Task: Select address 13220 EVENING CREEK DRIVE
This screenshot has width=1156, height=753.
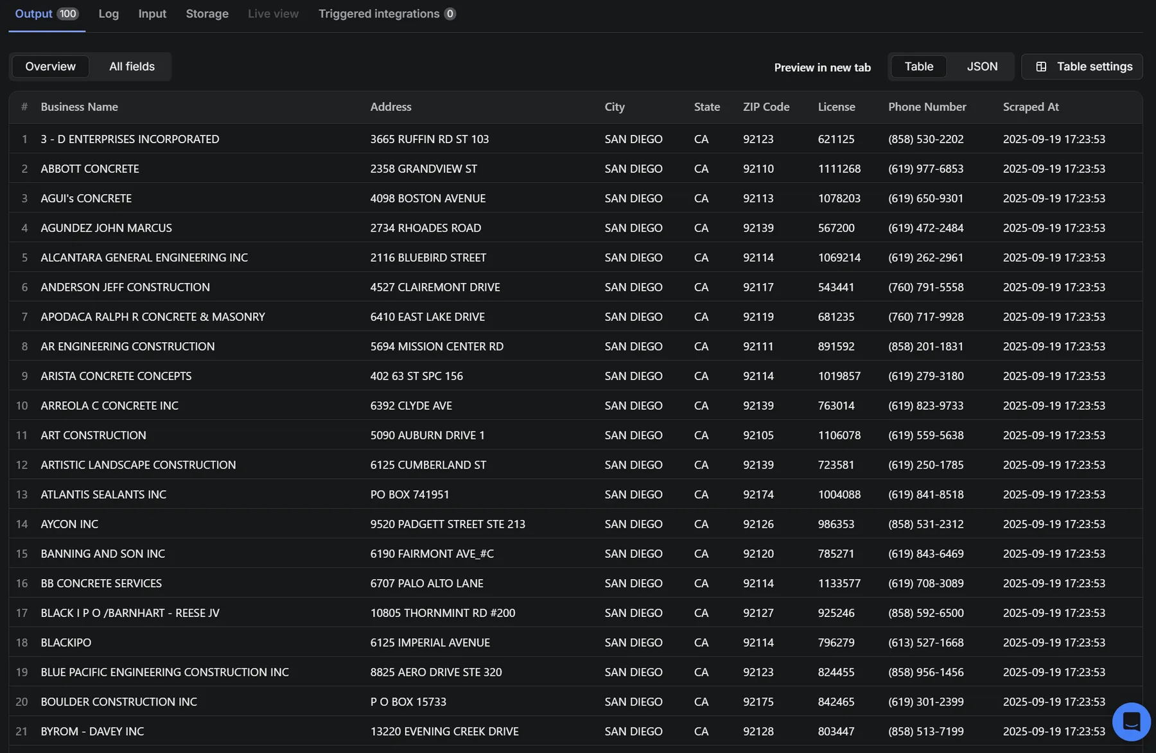Action: point(444,731)
